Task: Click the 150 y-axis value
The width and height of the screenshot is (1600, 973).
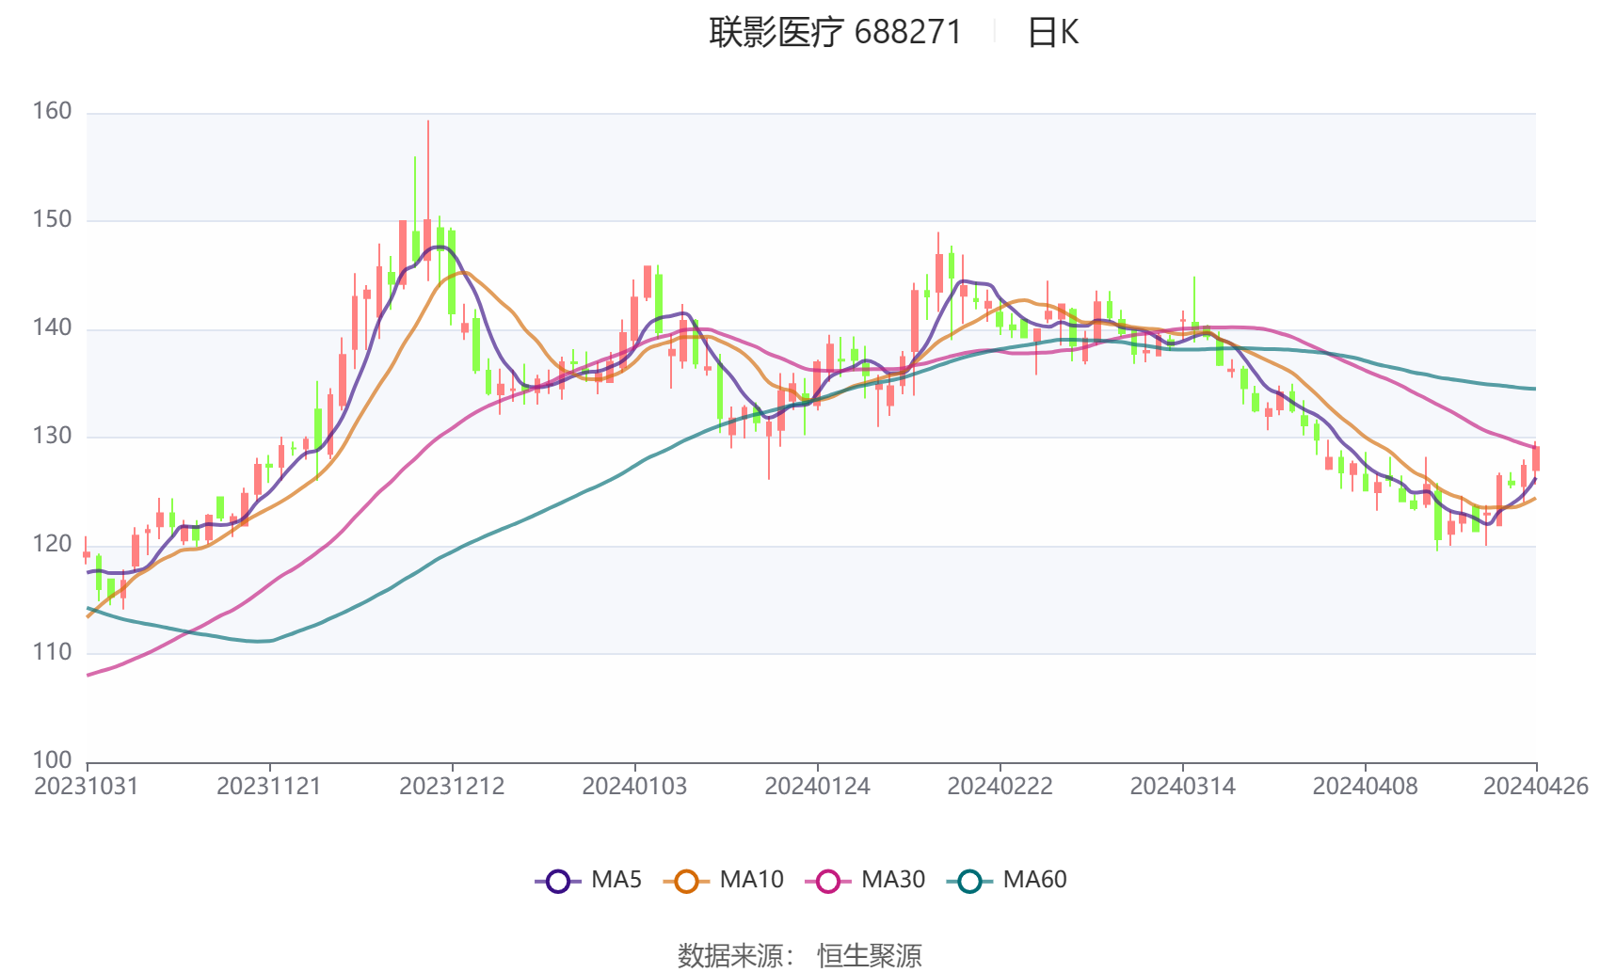Action: coord(52,220)
